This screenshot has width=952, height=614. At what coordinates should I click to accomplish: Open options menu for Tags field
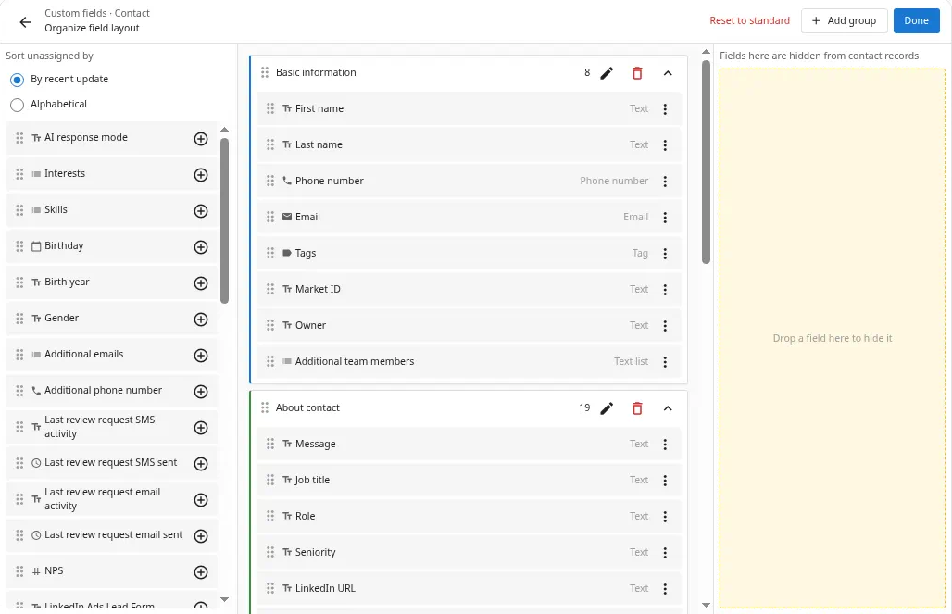(666, 254)
